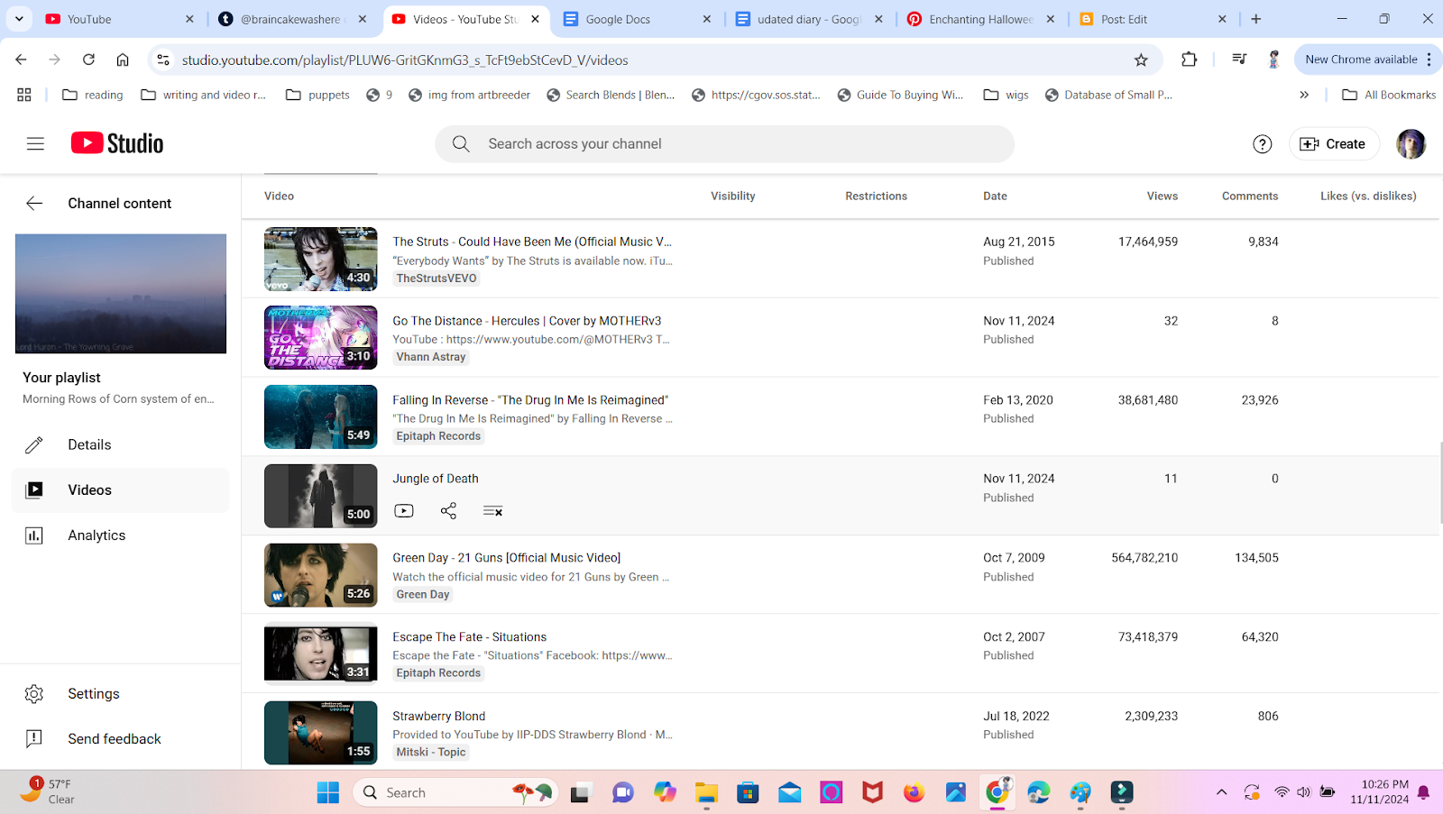Screen dimensions: 1443x814
Task: Go back using Channel content arrow
Action: point(34,204)
